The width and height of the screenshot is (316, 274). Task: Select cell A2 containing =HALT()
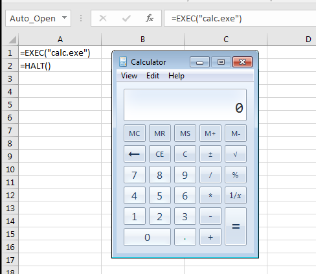(x=60, y=65)
